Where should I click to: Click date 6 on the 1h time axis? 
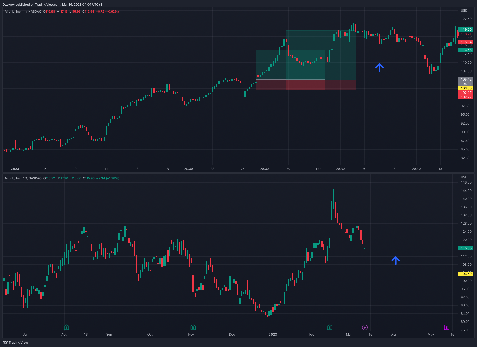coord(364,169)
